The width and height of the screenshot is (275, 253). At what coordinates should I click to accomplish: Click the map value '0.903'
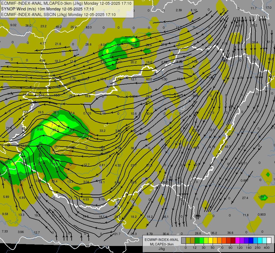pyautogui.click(x=262, y=214)
